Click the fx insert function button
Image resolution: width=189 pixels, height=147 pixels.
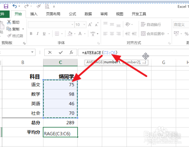coord(71,52)
